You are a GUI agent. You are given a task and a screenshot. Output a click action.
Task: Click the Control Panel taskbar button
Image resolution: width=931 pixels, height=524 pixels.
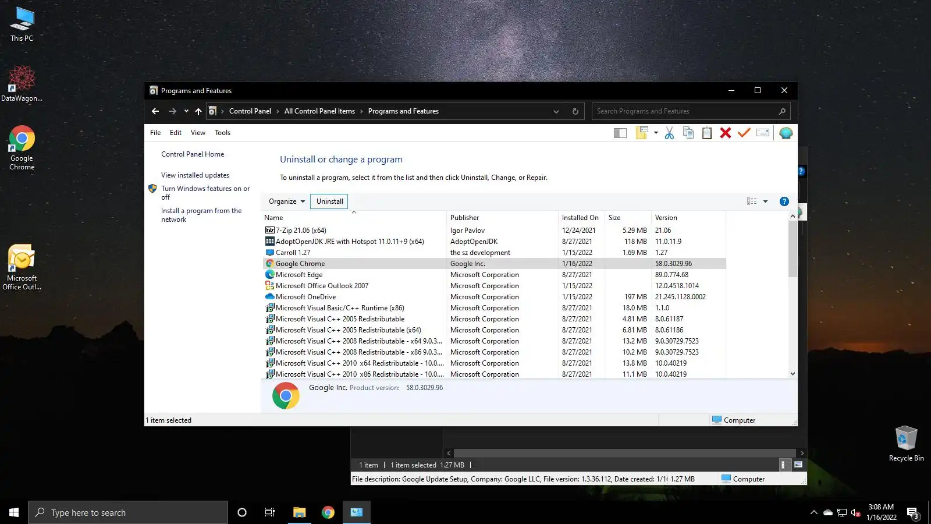357,512
